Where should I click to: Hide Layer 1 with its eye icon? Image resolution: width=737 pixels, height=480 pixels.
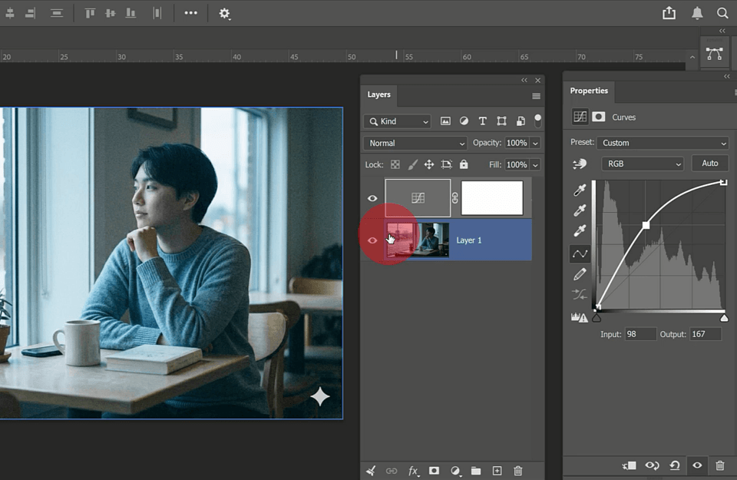(372, 240)
